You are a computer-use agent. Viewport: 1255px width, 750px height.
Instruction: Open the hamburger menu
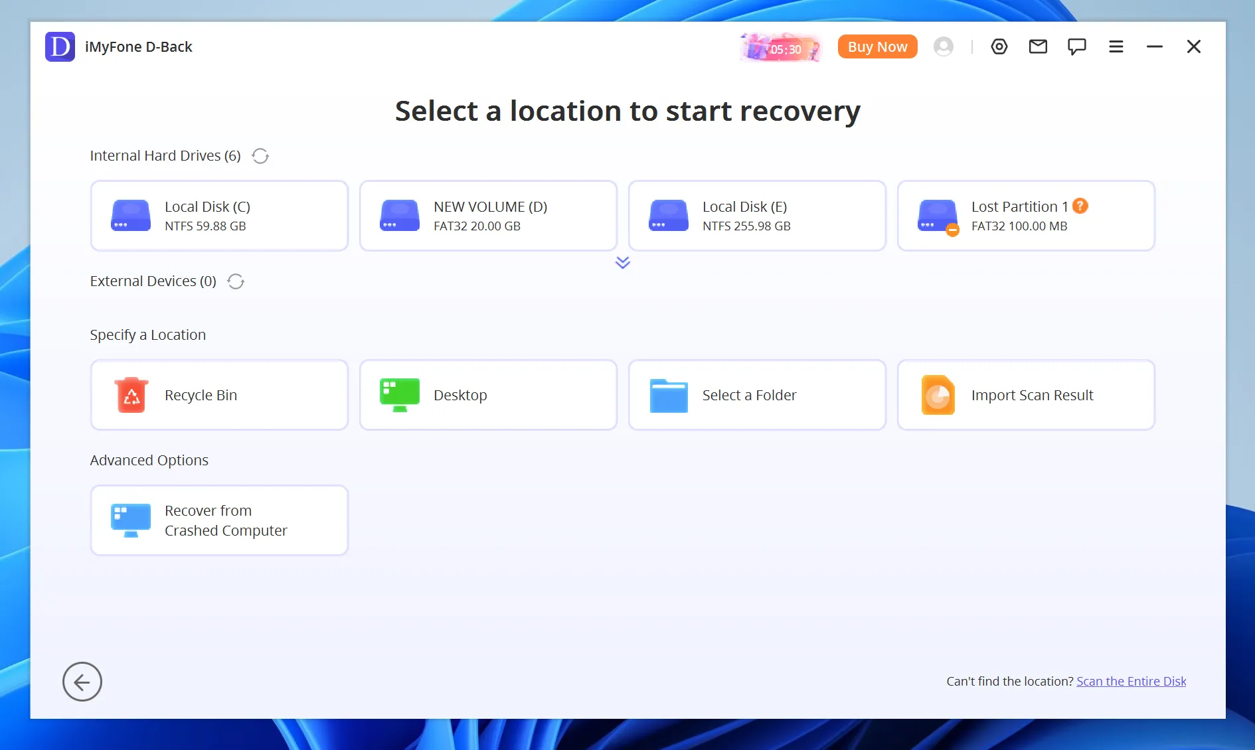click(1116, 46)
